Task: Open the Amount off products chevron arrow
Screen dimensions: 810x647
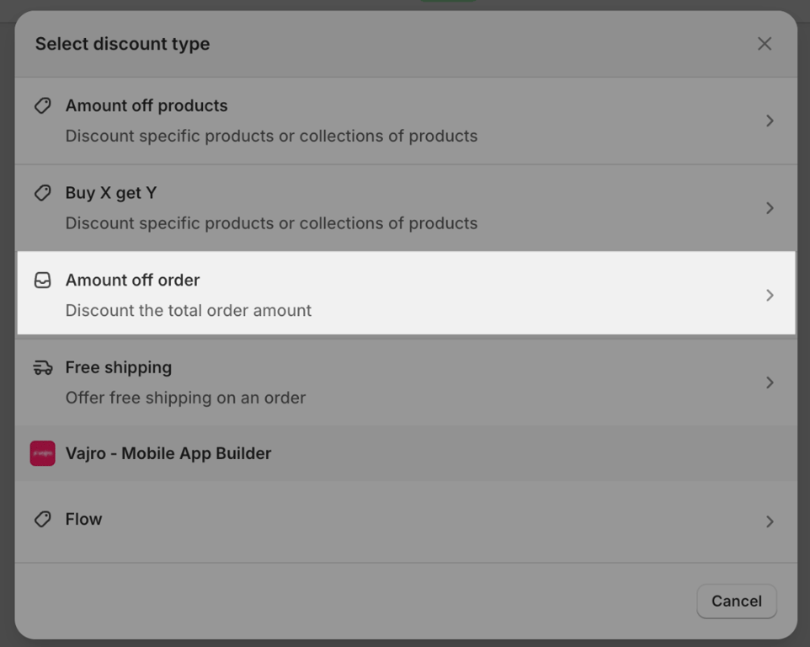Action: pos(770,121)
